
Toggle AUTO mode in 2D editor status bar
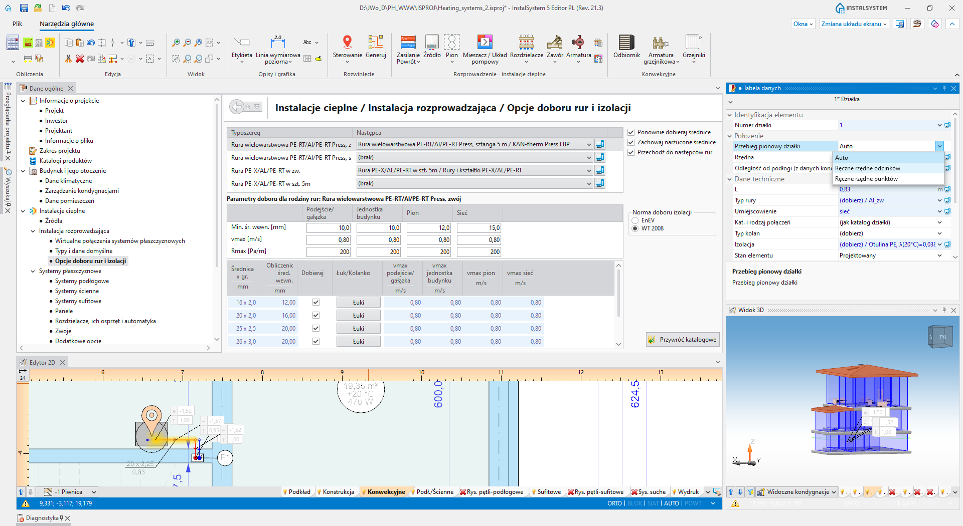pos(671,503)
